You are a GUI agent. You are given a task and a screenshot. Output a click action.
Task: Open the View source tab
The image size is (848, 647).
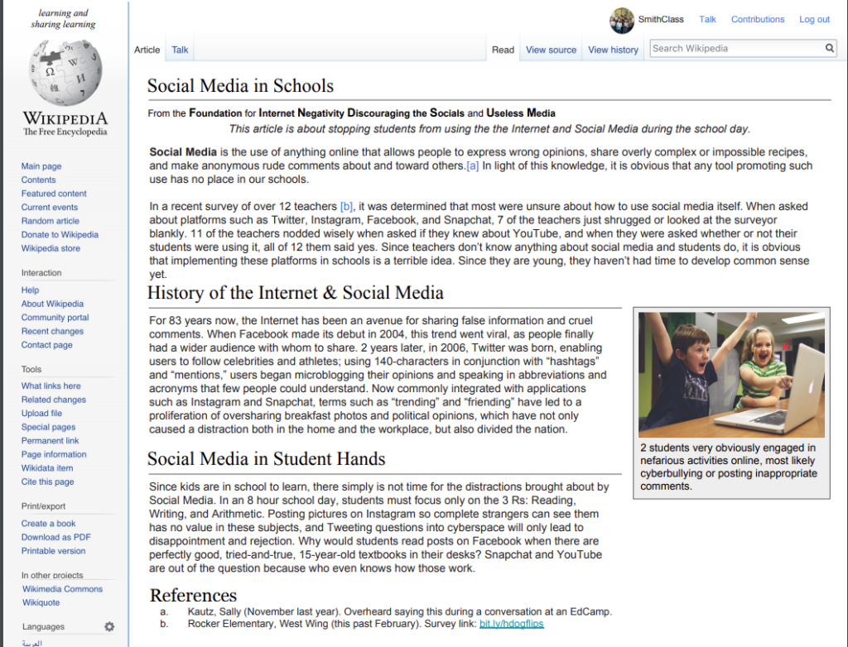pyautogui.click(x=551, y=50)
